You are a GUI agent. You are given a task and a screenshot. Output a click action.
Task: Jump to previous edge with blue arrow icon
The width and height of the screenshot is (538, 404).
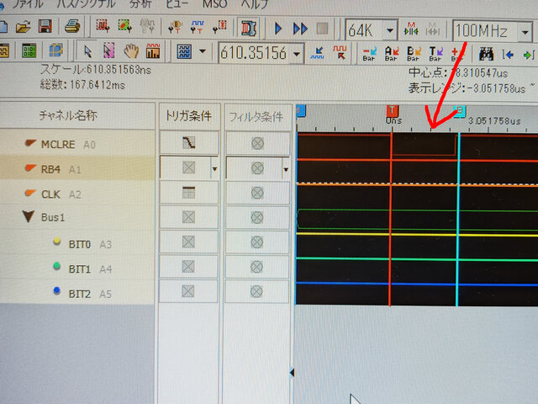318,53
